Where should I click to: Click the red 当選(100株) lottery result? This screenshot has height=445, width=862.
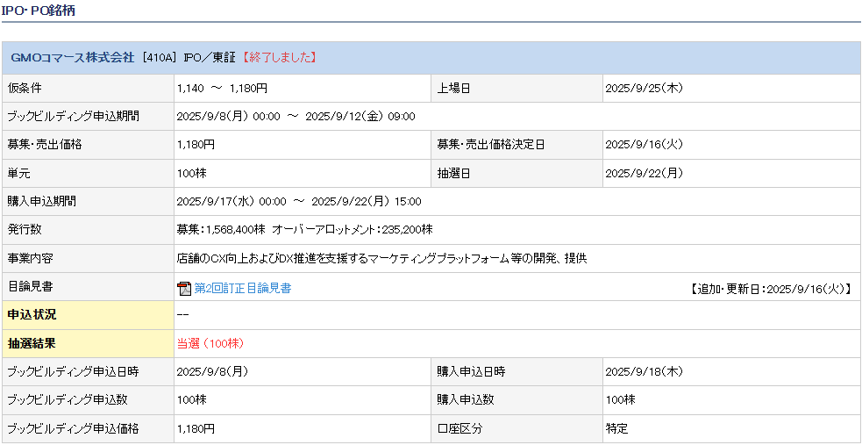(210, 343)
